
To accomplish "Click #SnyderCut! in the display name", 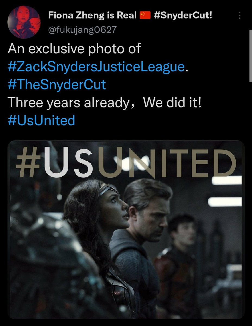I will [182, 16].
